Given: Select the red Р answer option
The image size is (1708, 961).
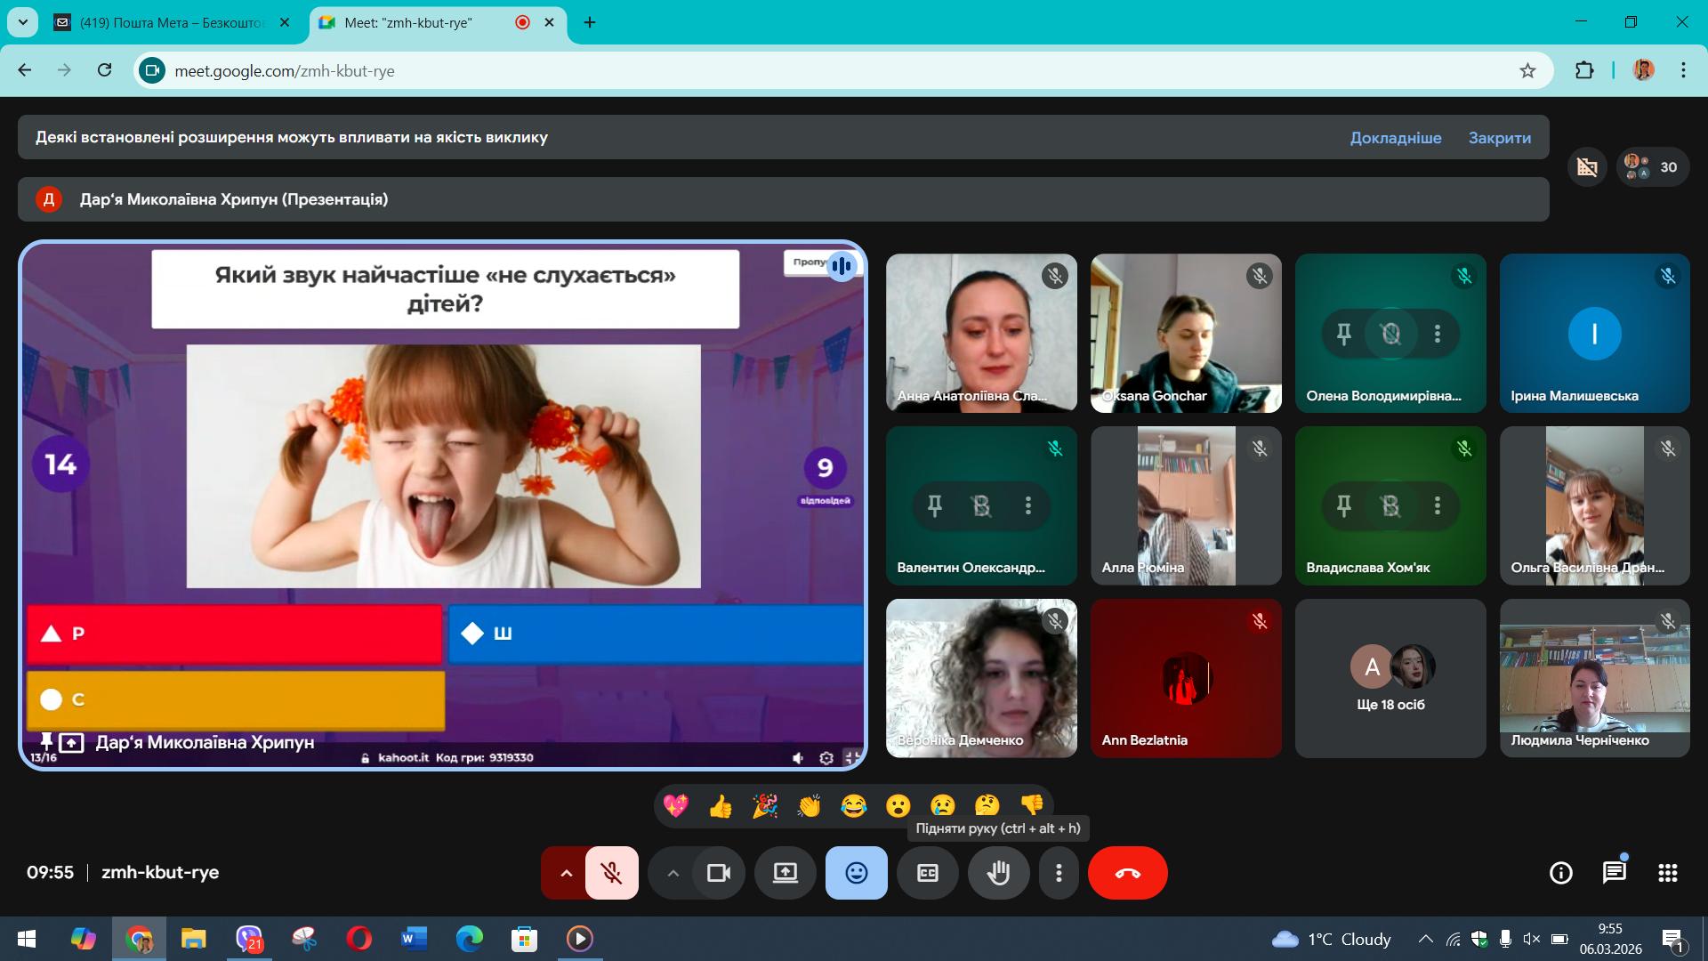Looking at the screenshot, I should (235, 634).
